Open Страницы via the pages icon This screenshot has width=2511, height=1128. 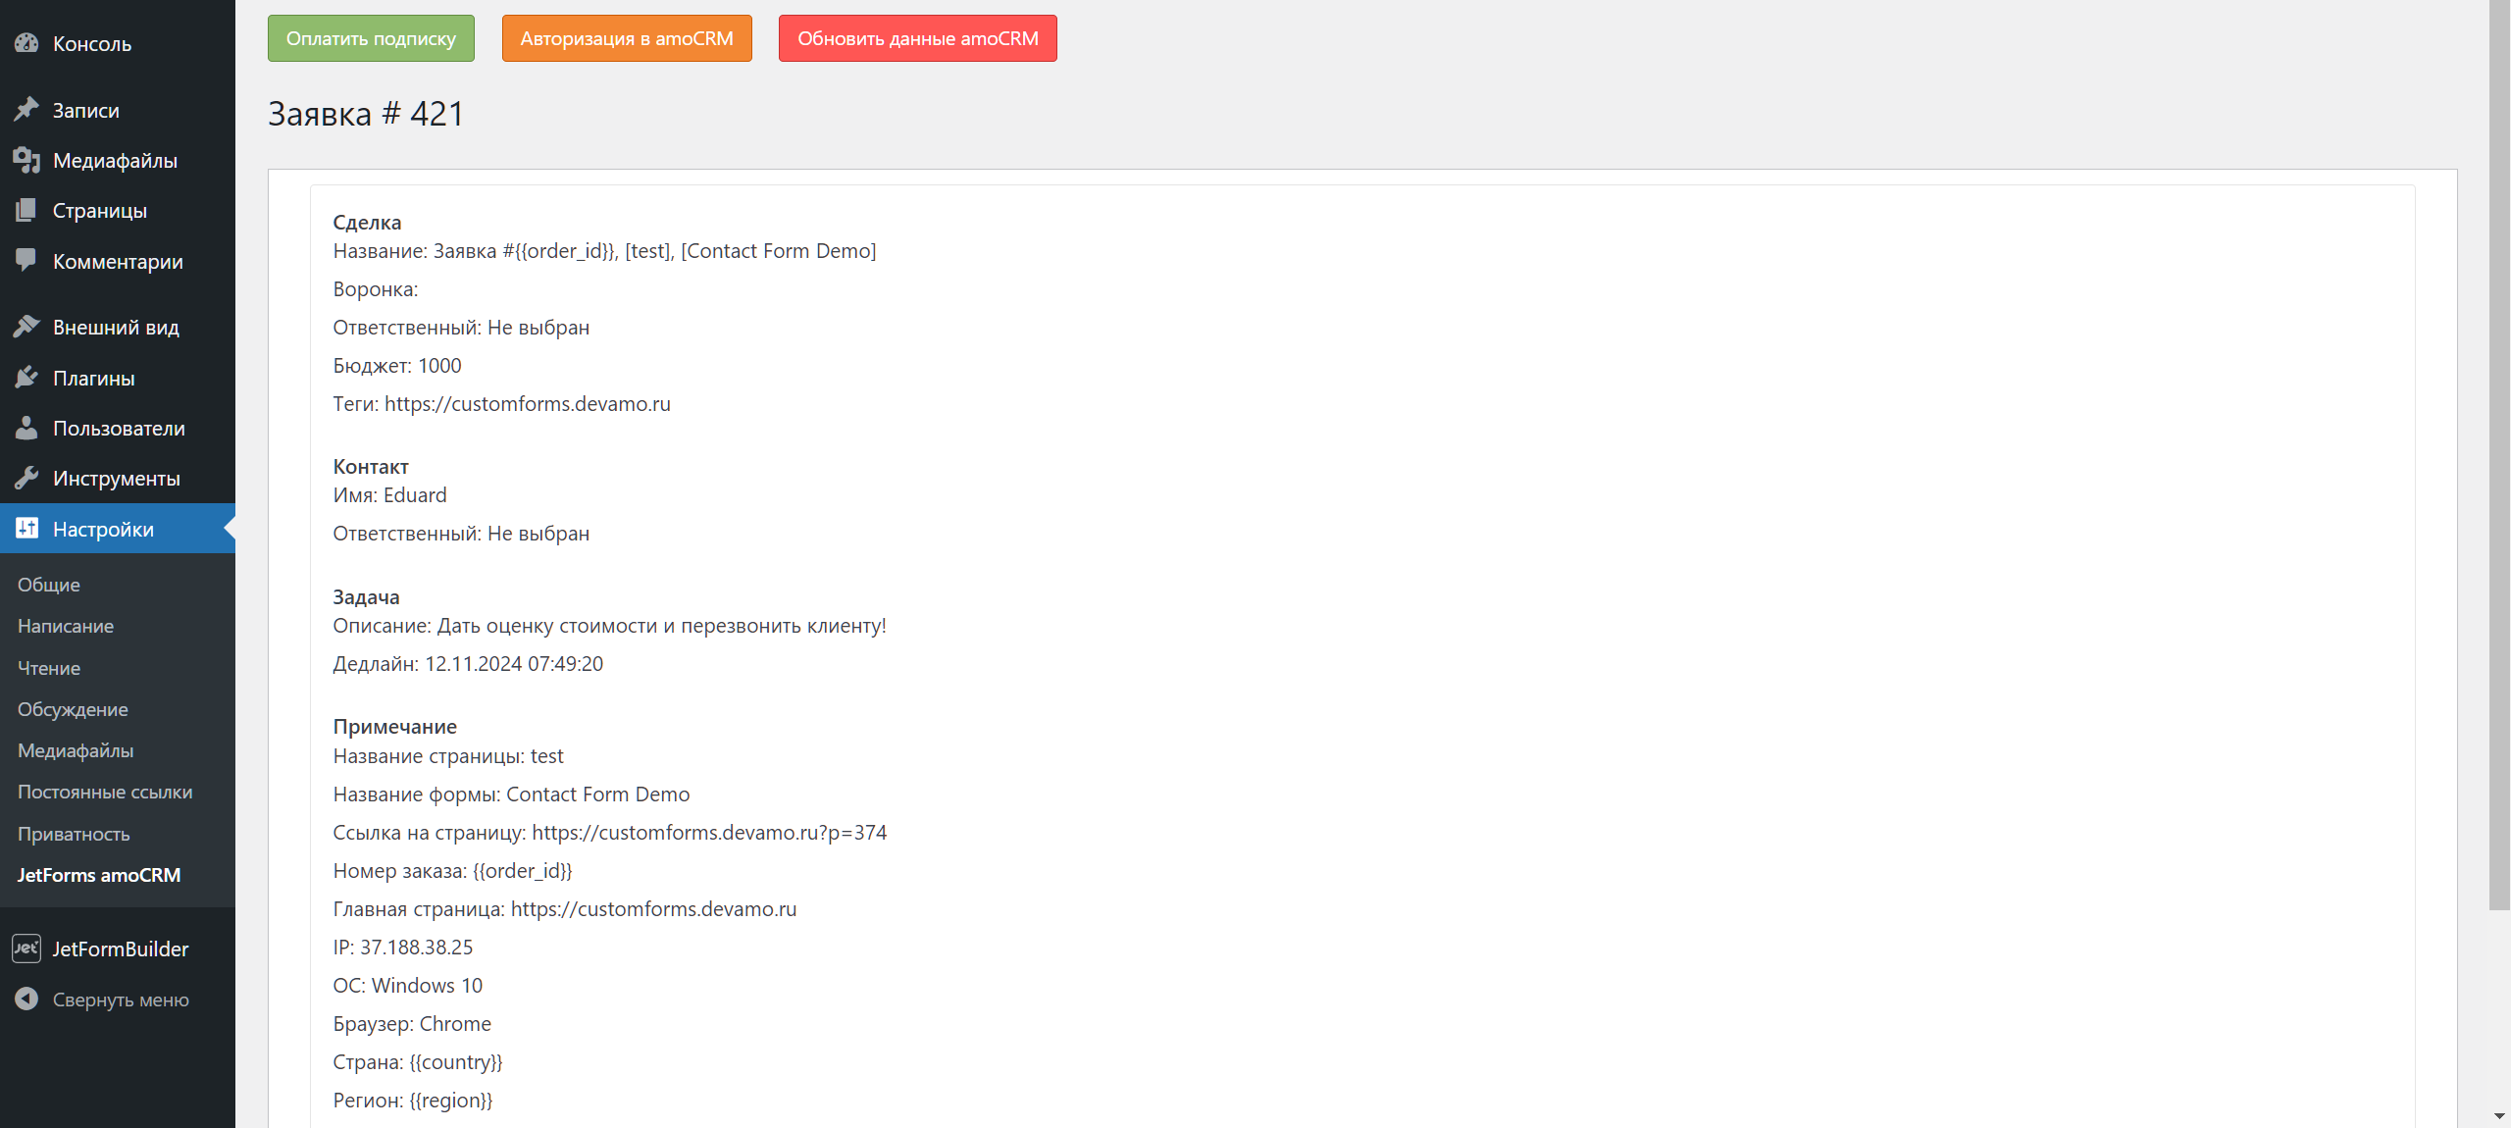point(26,210)
